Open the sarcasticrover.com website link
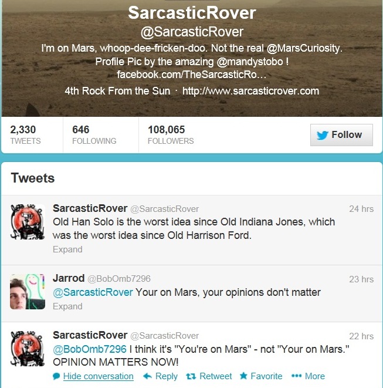Image resolution: width=383 pixels, height=388 pixels. click(x=250, y=91)
